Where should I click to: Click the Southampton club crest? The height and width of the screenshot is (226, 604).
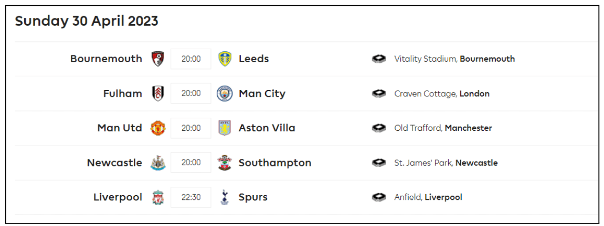(225, 163)
